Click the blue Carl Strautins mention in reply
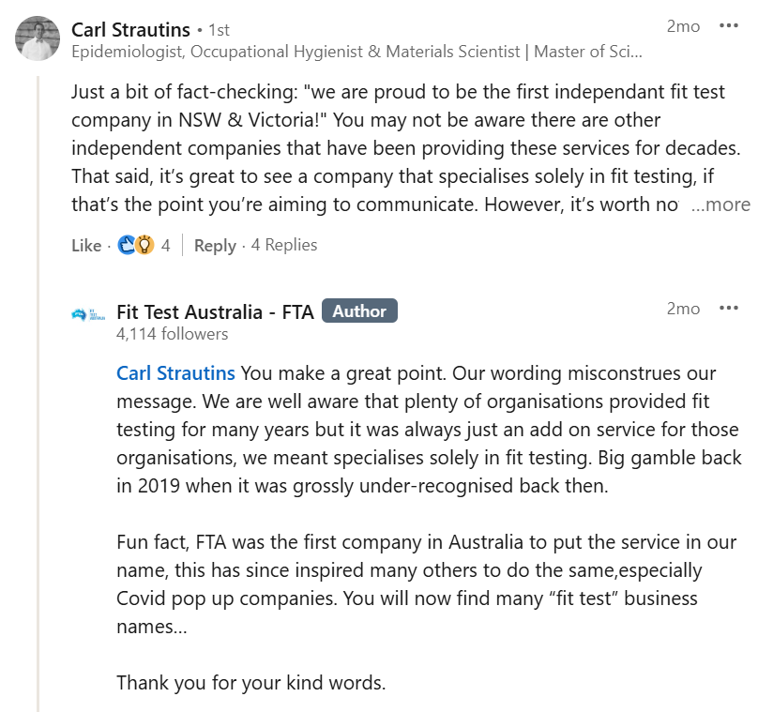 (175, 373)
